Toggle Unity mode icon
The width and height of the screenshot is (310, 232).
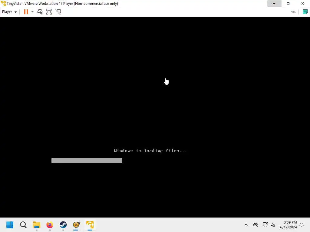click(x=58, y=12)
